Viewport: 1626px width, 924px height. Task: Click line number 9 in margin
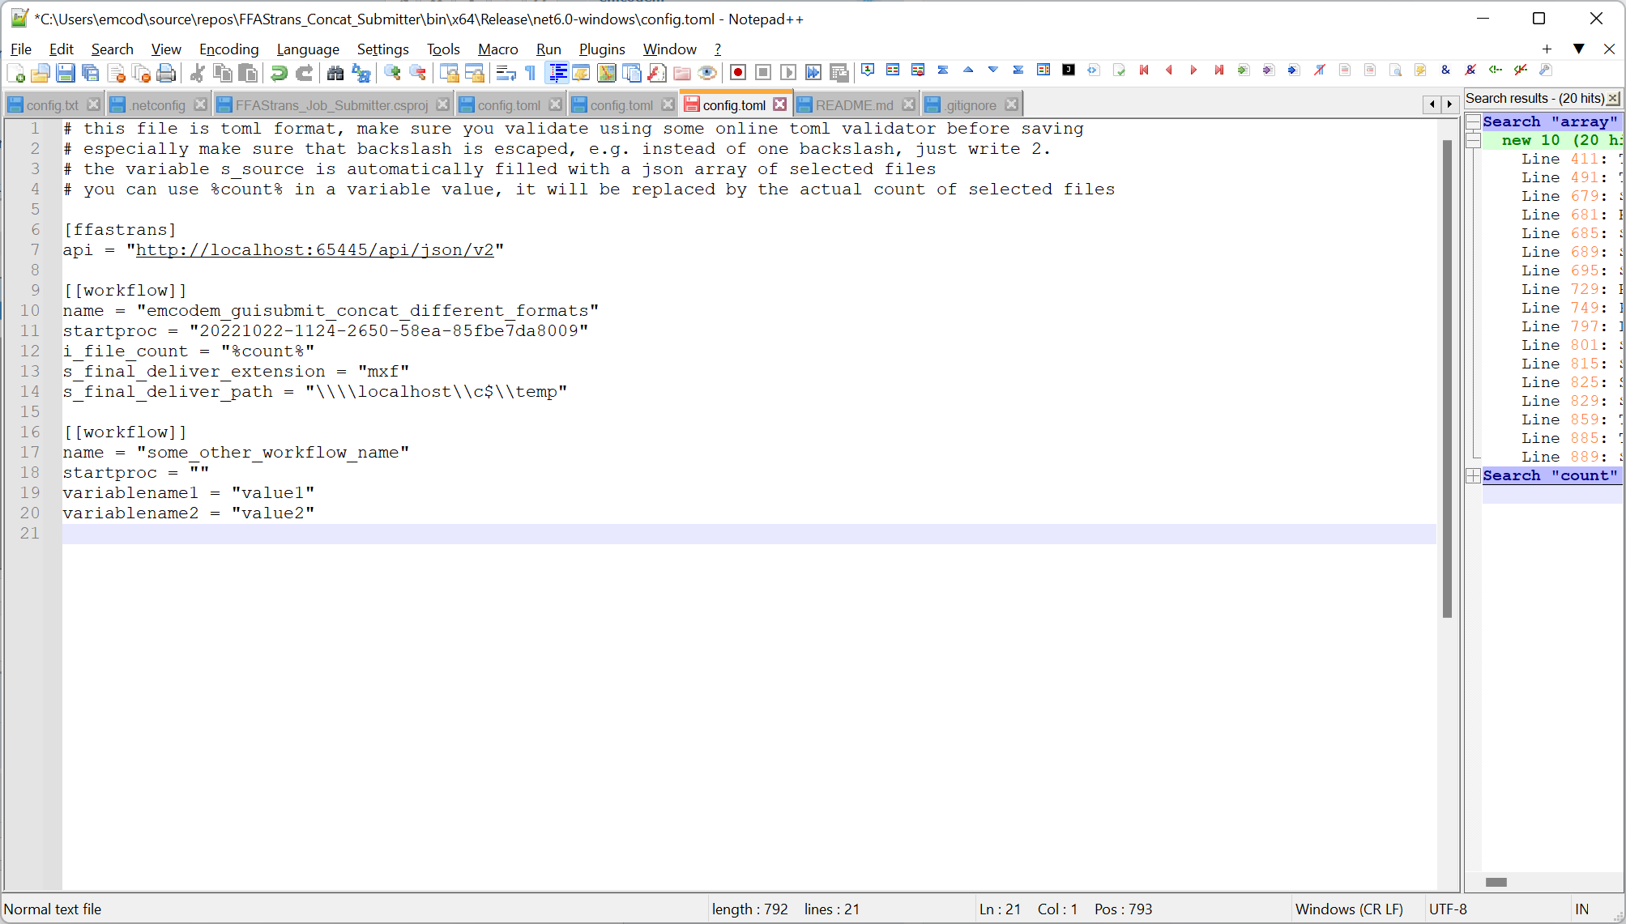[35, 291]
